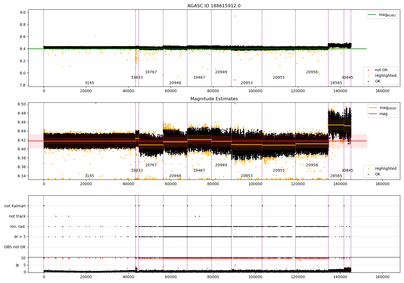Click y-axis tick 8.40
404x283 pixels.
22,149
